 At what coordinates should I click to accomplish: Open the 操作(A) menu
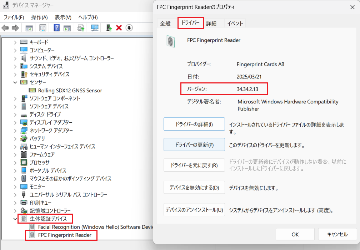tap(39, 17)
